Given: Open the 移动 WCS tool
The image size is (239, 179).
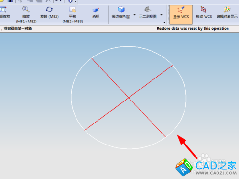Looking at the screenshot, I should (204, 12).
